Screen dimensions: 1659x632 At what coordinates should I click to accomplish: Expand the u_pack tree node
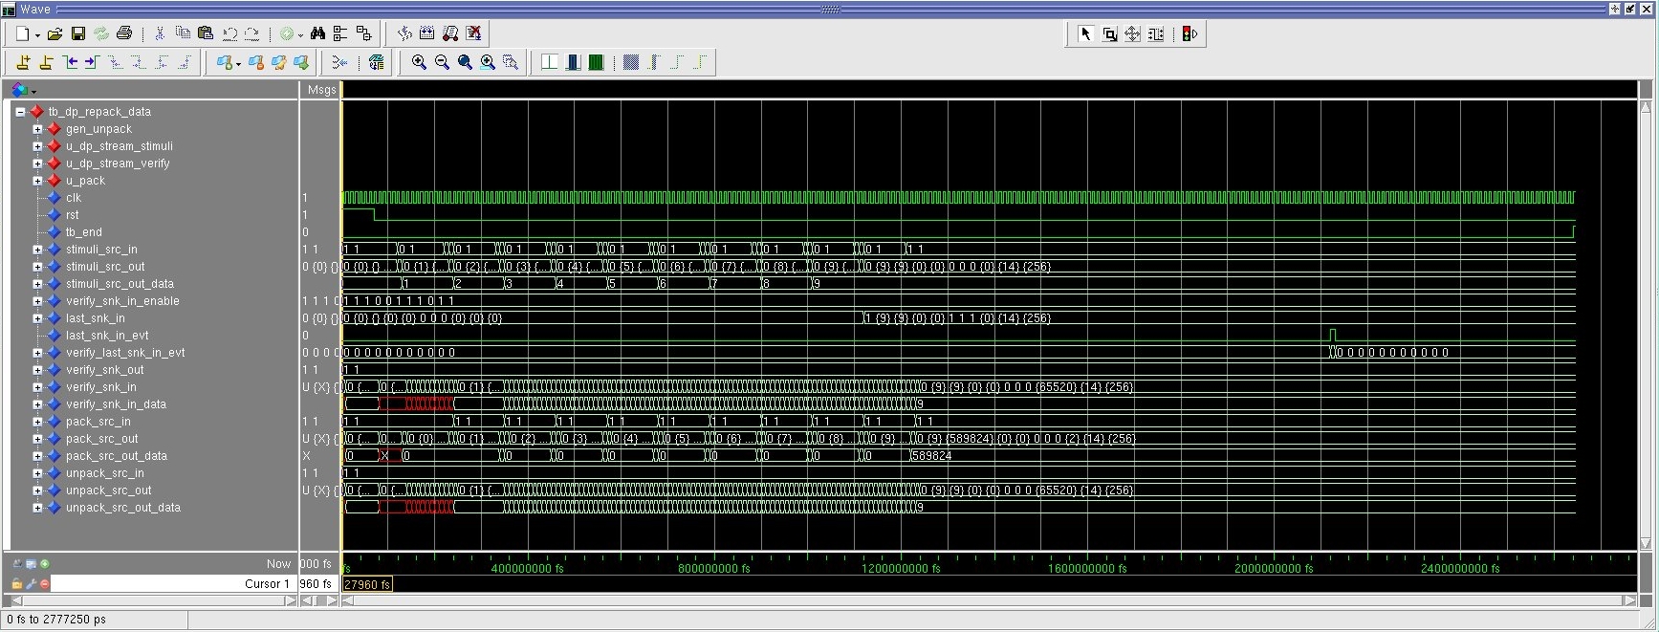[x=37, y=181]
